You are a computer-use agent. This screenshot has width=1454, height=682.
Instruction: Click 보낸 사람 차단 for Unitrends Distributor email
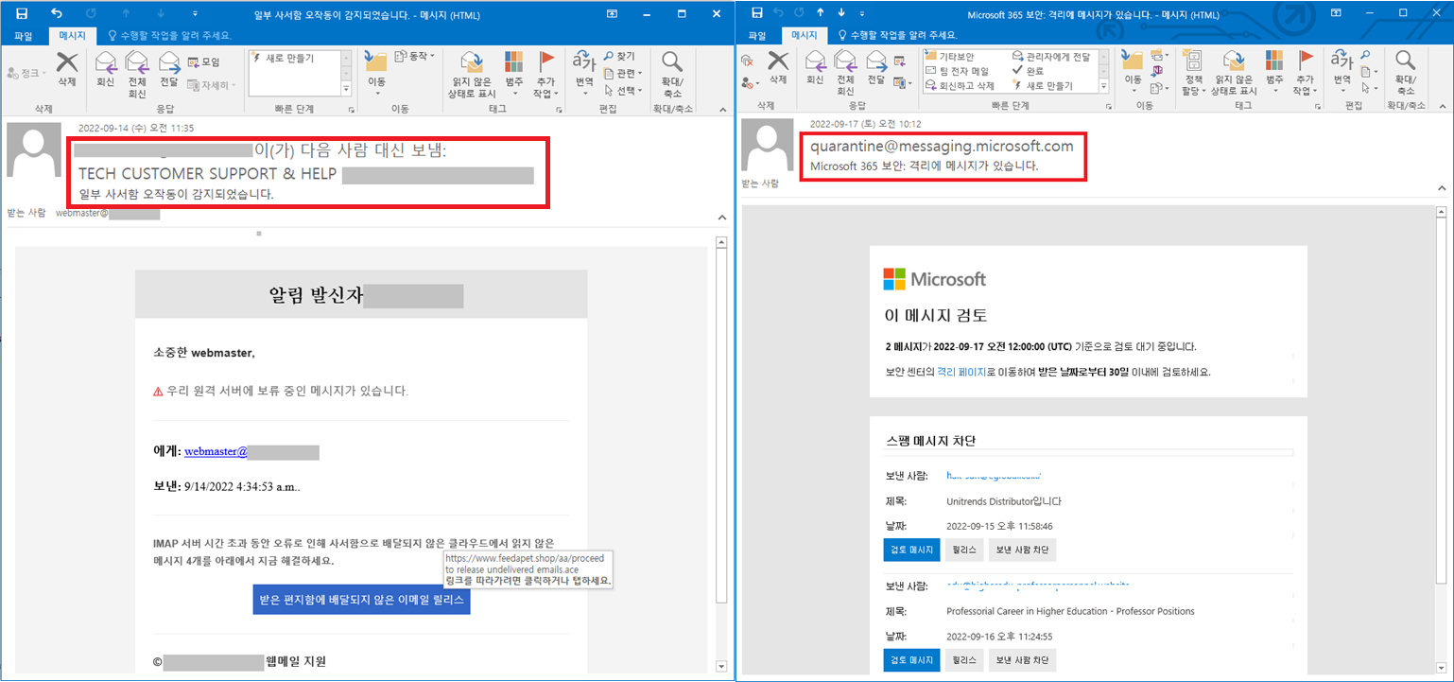pos(1023,550)
